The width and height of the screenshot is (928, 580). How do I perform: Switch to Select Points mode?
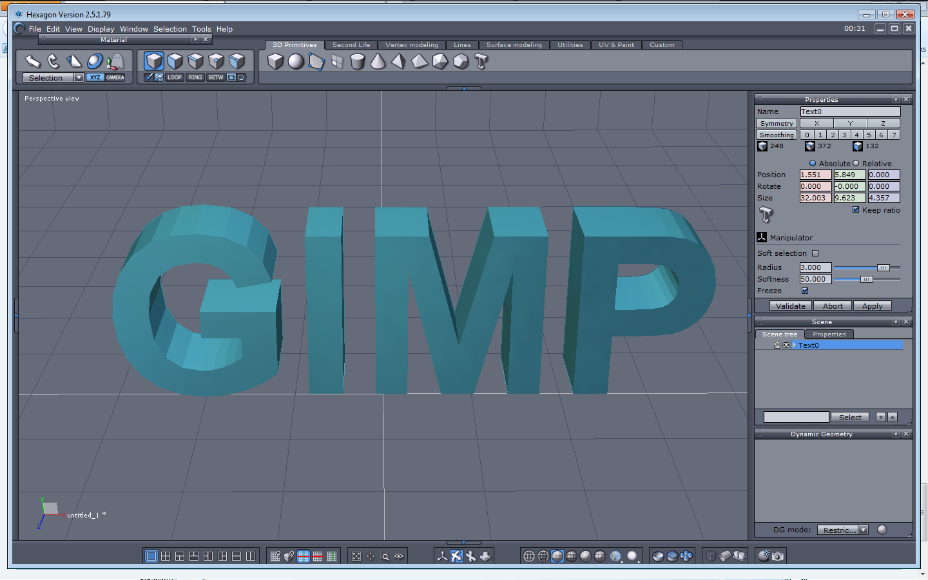pos(216,61)
